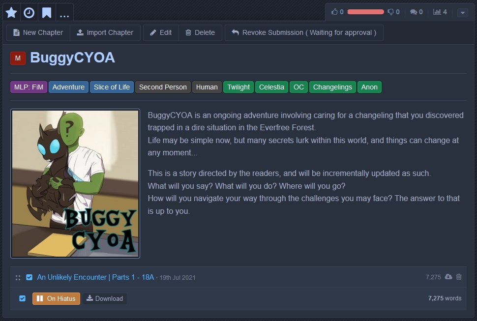Open the comments speech bubble icon

point(414,12)
